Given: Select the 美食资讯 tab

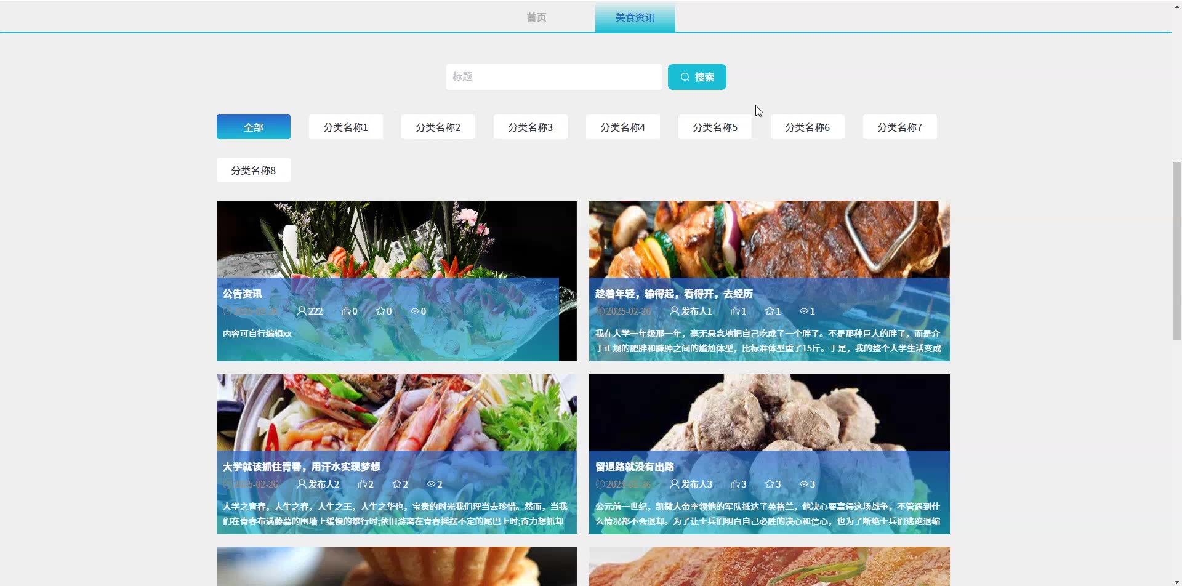Looking at the screenshot, I should pyautogui.click(x=635, y=17).
